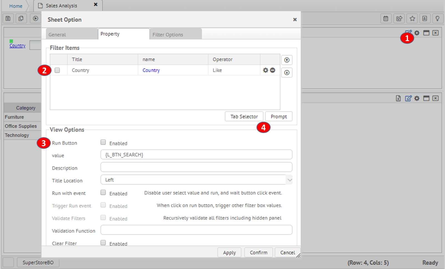Viewport: 445px width, 269px height.
Task: Enable the Clear Filter checkbox
Action: (103, 243)
